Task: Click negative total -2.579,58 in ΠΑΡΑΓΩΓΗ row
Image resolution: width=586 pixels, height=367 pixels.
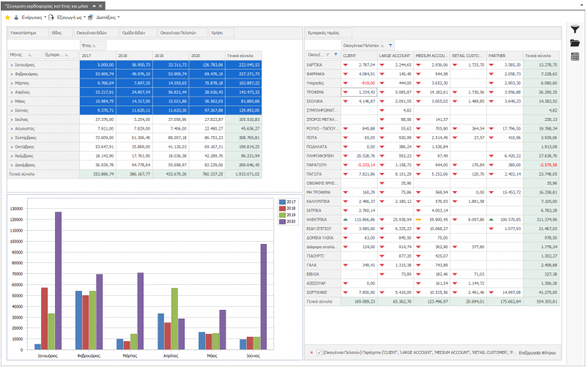Action: click(x=541, y=165)
